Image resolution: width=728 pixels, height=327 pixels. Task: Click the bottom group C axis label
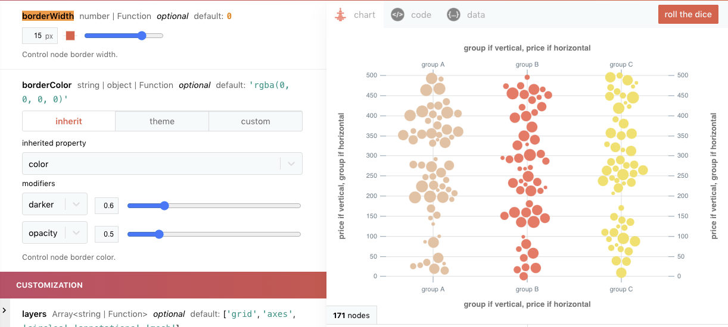[x=621, y=289]
